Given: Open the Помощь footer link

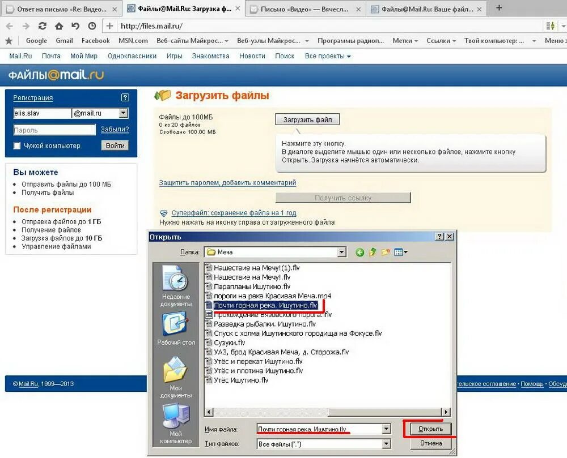Looking at the screenshot, I should [x=532, y=384].
